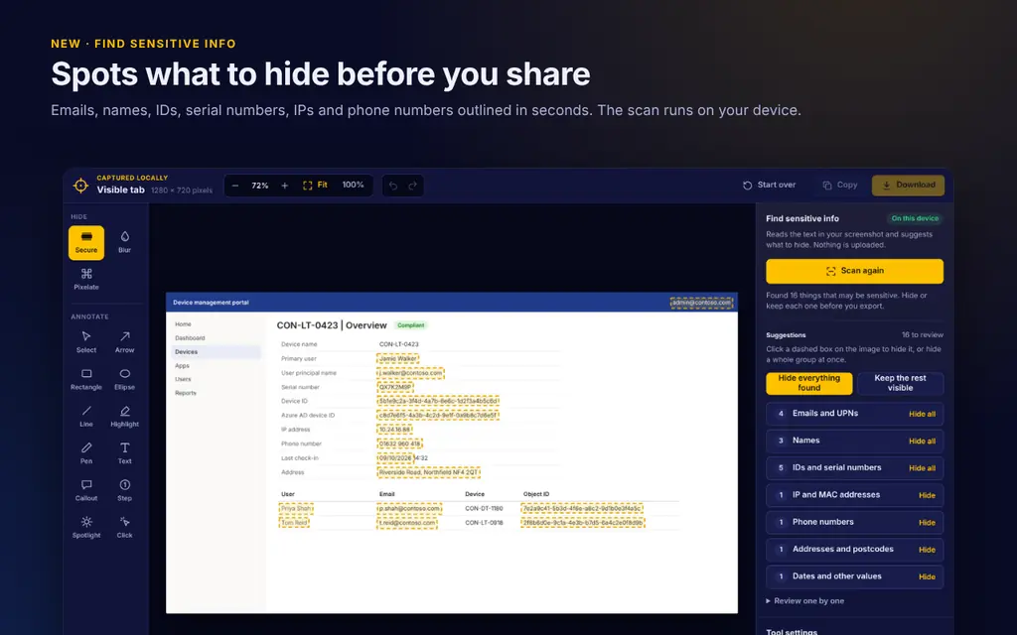Screen dimensions: 1017x635
Task: Download the edited screenshot
Action: (908, 186)
